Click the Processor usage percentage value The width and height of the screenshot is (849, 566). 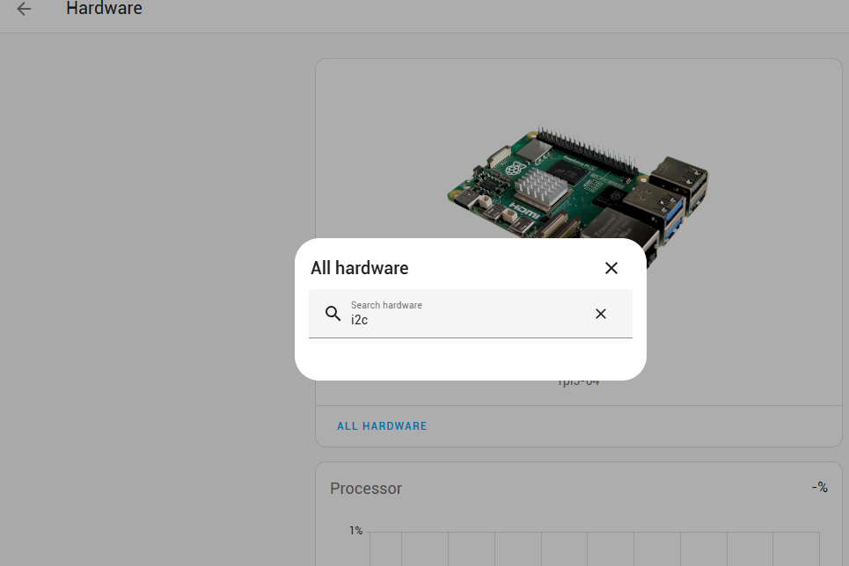point(819,487)
